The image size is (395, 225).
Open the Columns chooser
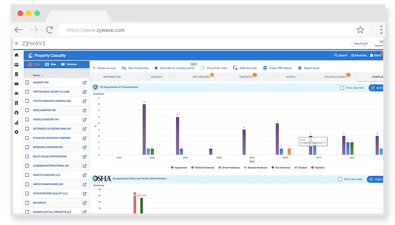(x=69, y=64)
